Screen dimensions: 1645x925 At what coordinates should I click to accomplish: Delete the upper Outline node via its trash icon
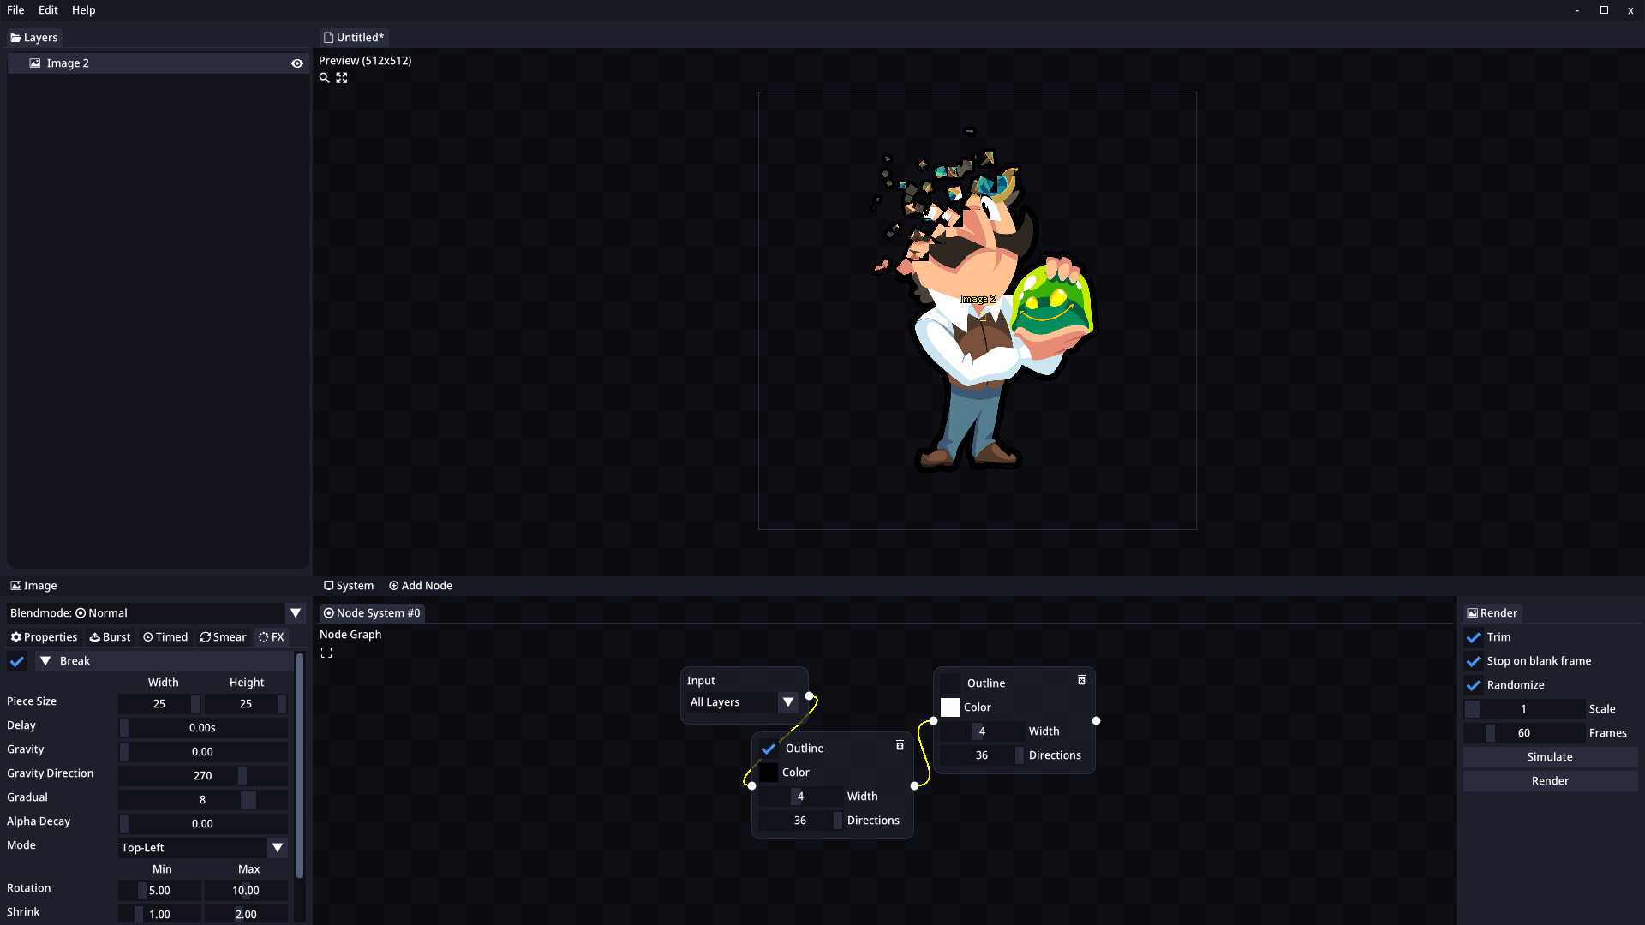pyautogui.click(x=1080, y=680)
